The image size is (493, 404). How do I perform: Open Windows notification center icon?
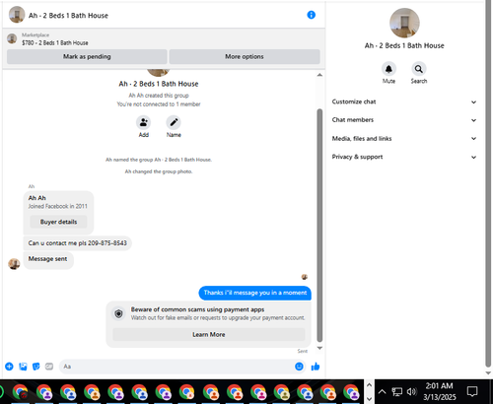[472, 391]
